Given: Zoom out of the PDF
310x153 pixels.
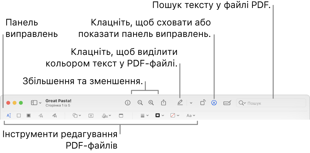Looking at the screenshot, I should point(140,103).
